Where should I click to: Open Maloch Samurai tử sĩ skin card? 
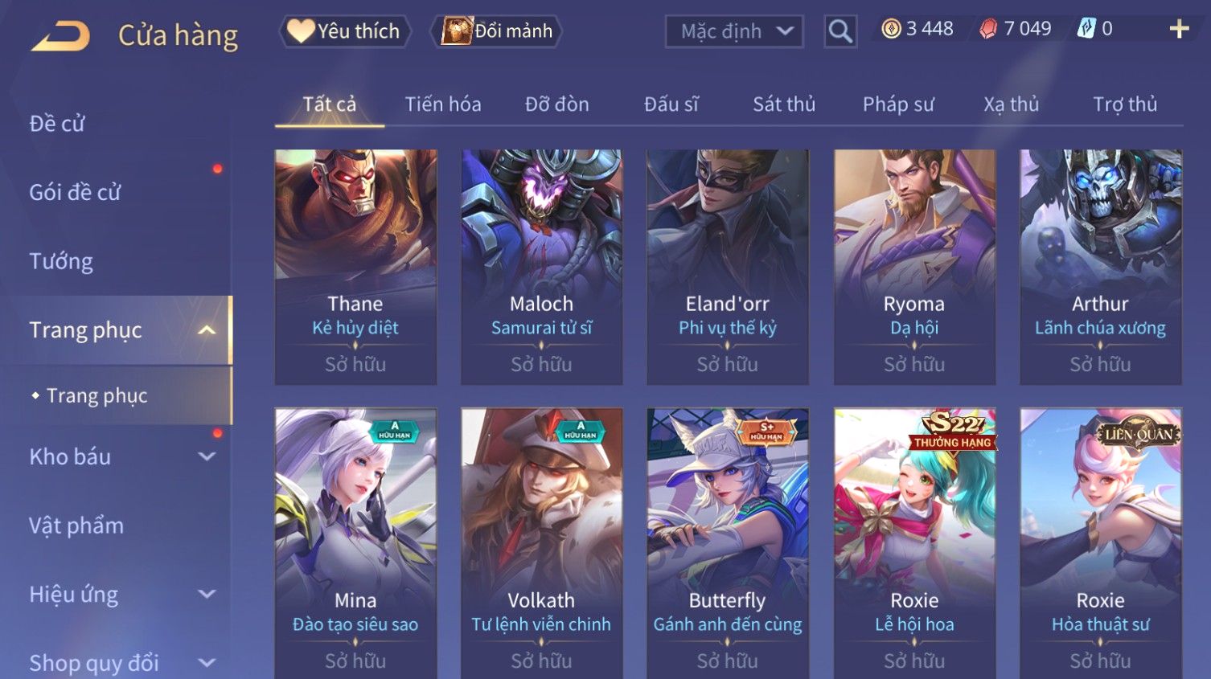pos(541,267)
